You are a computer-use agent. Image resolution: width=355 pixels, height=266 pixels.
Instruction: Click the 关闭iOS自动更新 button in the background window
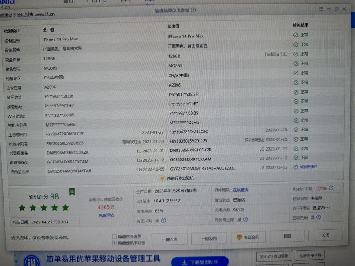[274, 256]
